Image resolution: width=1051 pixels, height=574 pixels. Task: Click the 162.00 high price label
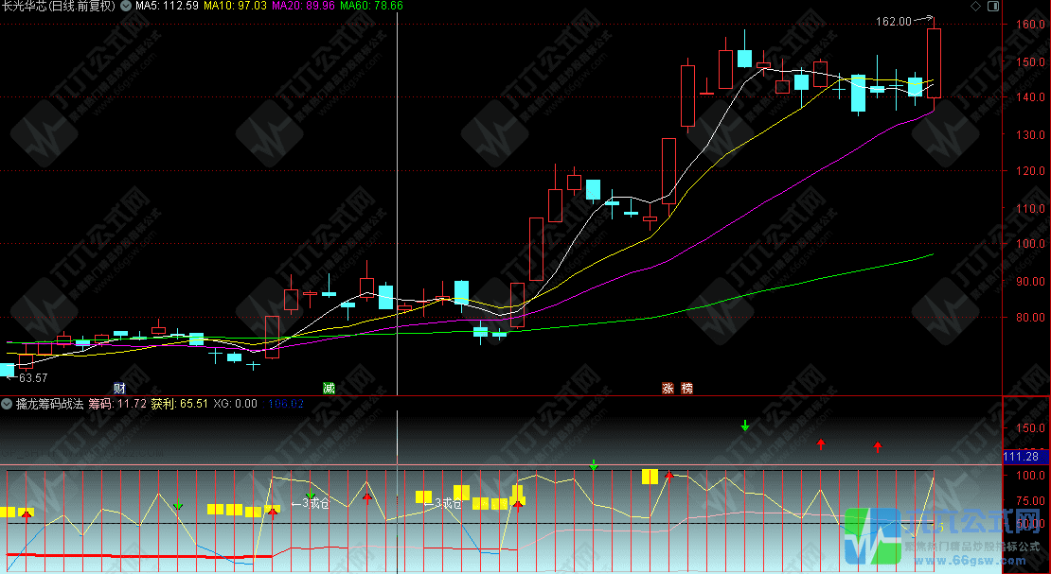point(893,21)
